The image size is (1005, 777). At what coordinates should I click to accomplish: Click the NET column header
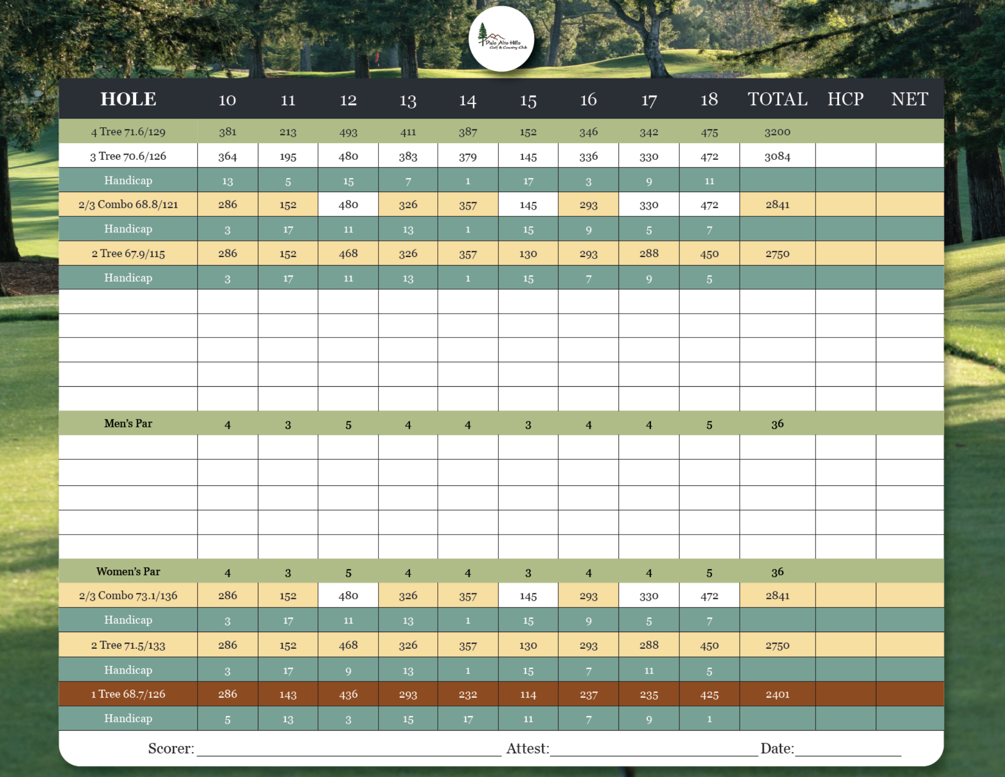click(910, 99)
